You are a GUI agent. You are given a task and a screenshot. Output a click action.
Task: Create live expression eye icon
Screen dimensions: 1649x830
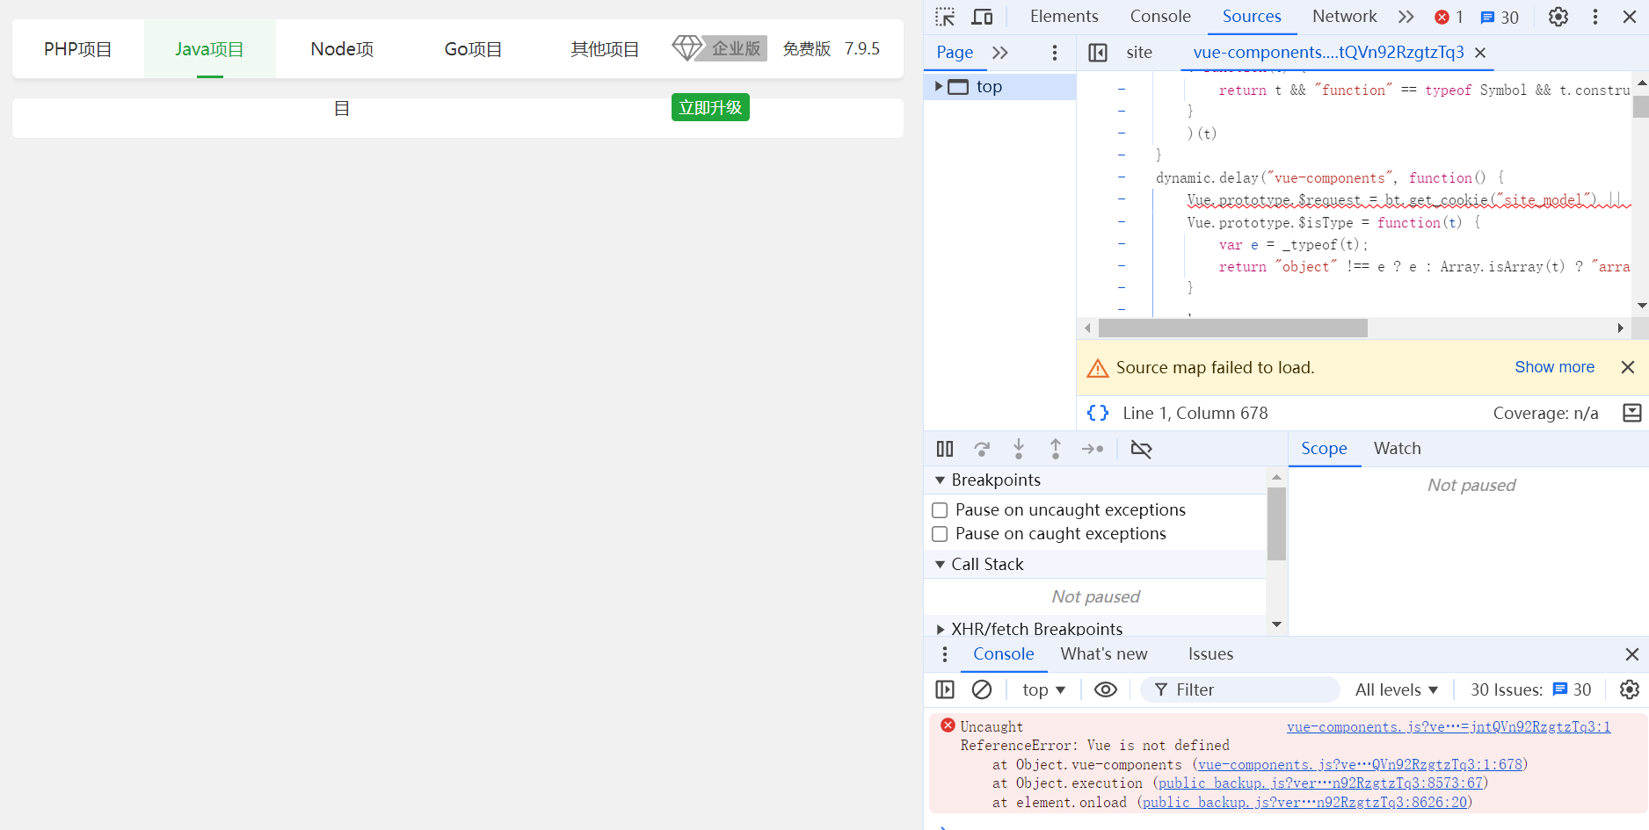point(1106,689)
